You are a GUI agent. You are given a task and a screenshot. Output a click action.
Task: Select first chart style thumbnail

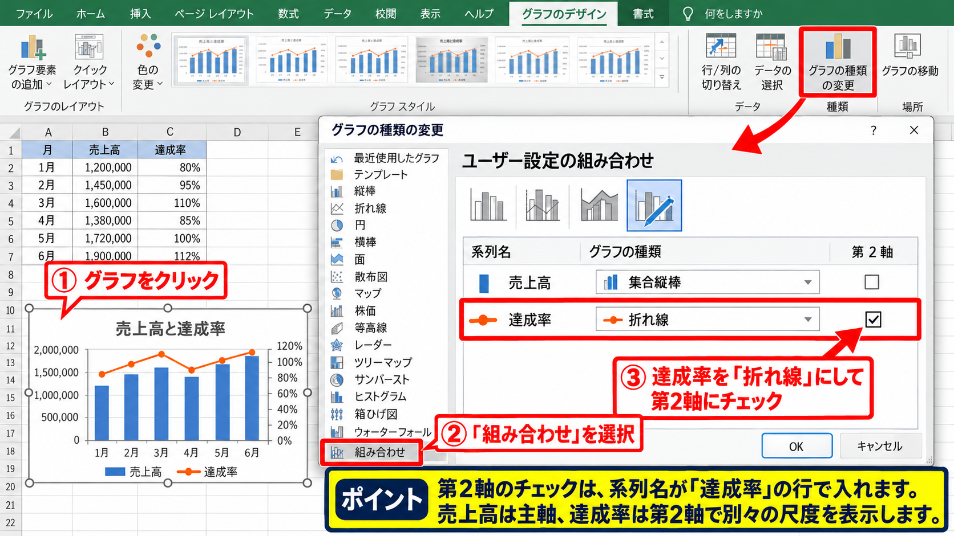click(x=211, y=60)
